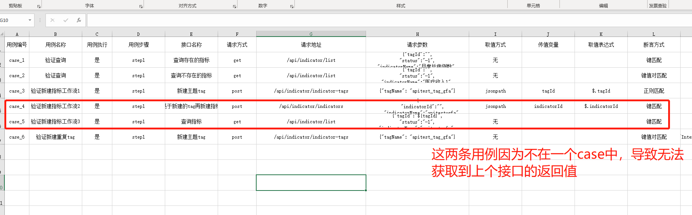Click the 用例步骤 header cell

pyautogui.click(x=138, y=45)
